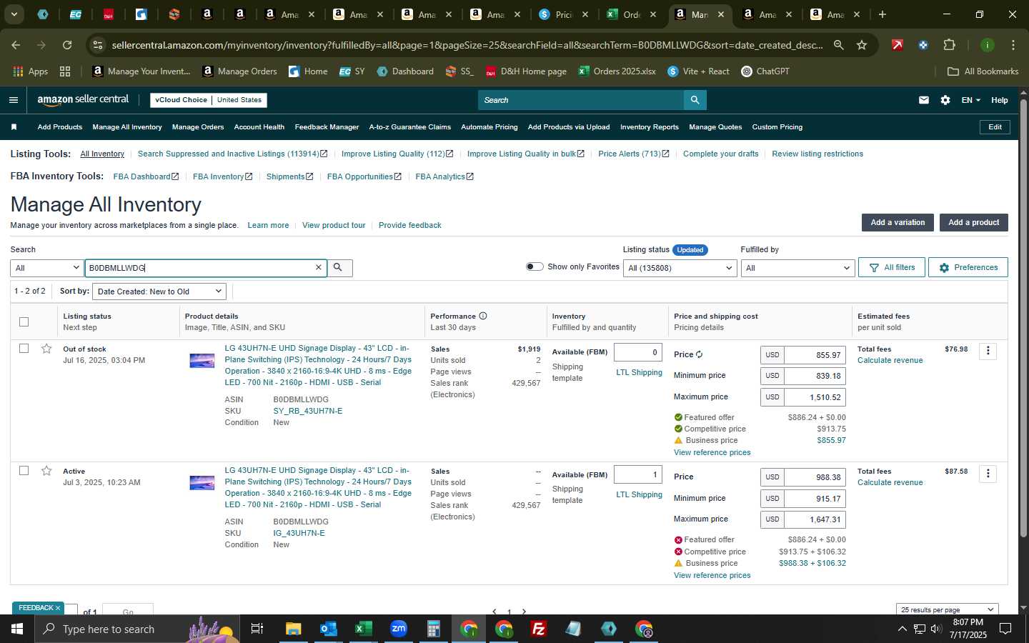The width and height of the screenshot is (1029, 643).
Task: Check the SY_RB_43UH7N-E listing checkbox
Action: [x=24, y=349]
